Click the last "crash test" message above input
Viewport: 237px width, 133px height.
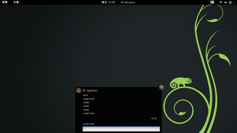coord(89,124)
